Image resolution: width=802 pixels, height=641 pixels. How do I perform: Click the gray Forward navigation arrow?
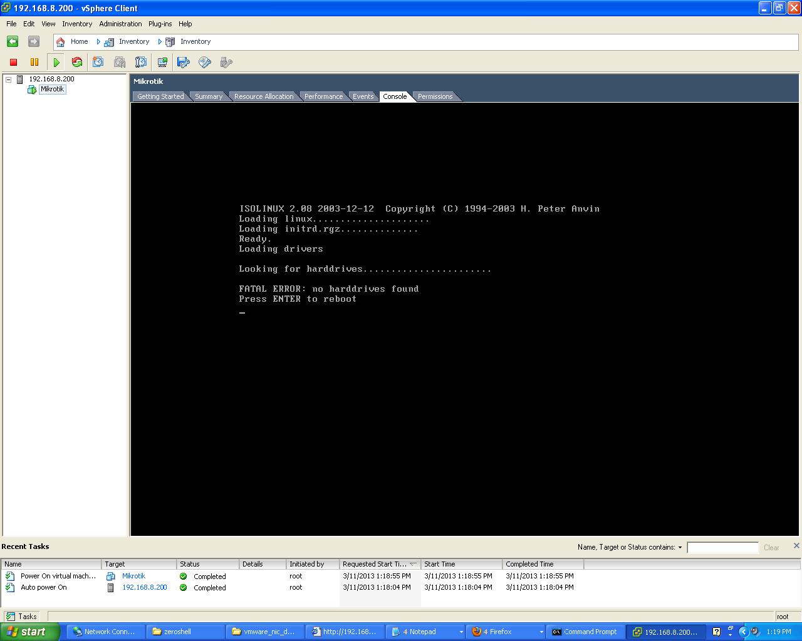tap(34, 41)
